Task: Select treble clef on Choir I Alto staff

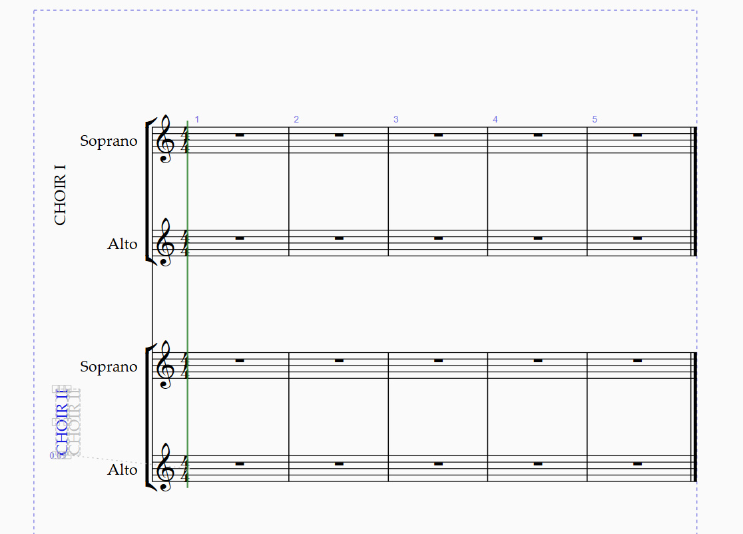Action: 165,242
